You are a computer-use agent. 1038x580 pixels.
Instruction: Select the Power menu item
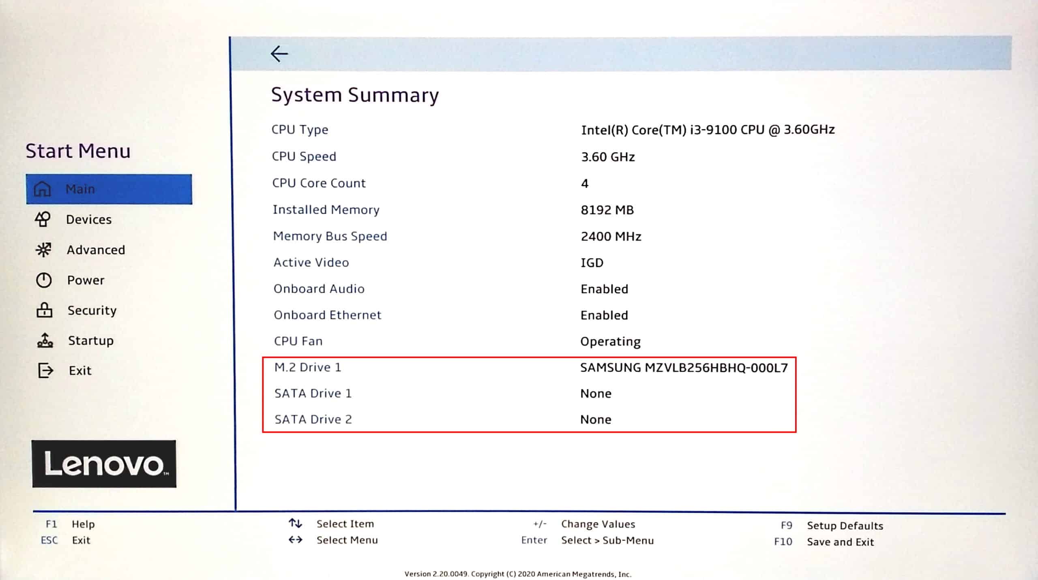tap(86, 280)
